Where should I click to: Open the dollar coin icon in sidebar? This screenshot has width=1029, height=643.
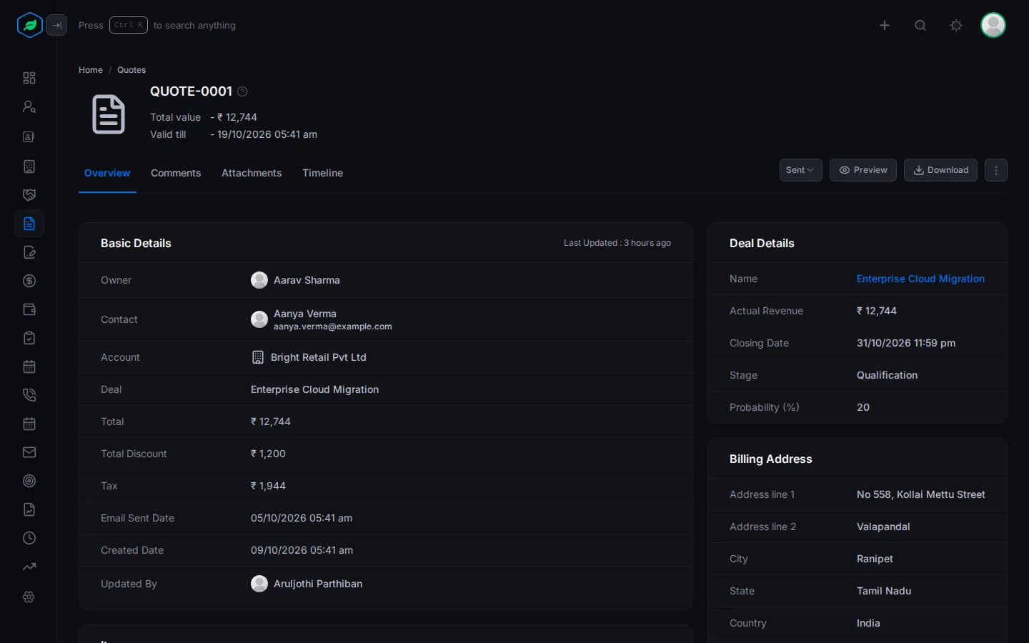pyautogui.click(x=29, y=281)
